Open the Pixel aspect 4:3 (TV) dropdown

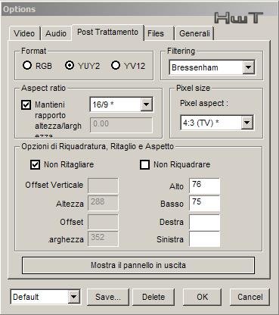tap(217, 123)
